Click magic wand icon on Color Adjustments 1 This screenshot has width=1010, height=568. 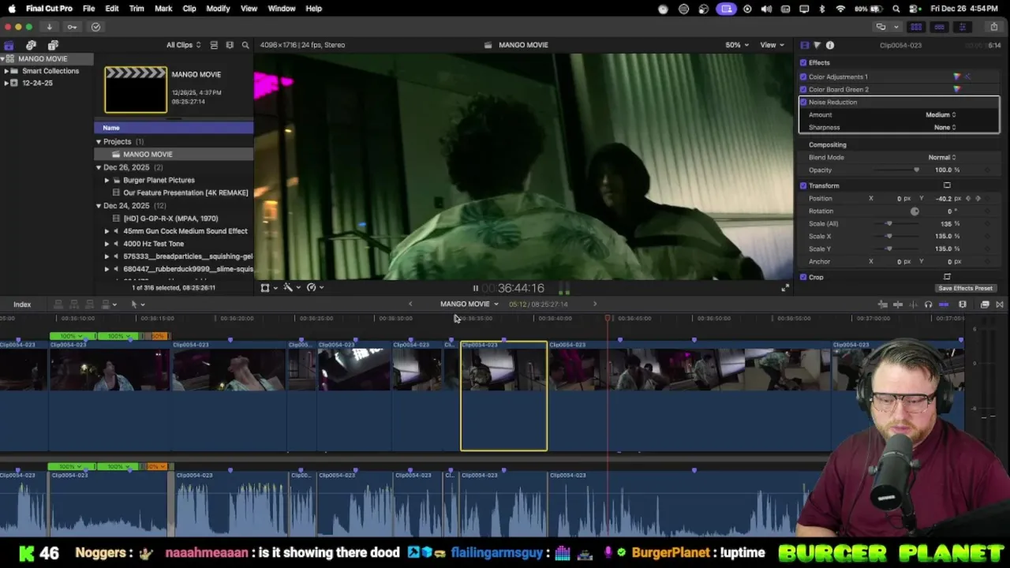pyautogui.click(x=967, y=77)
